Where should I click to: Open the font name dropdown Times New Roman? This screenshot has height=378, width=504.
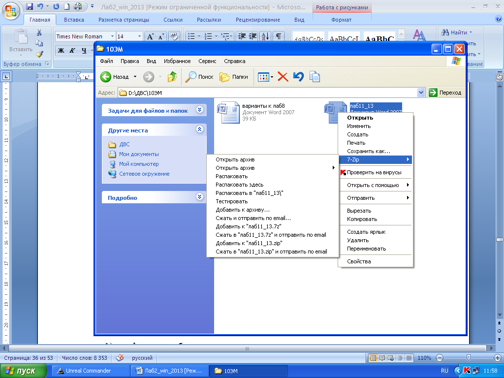coord(112,36)
